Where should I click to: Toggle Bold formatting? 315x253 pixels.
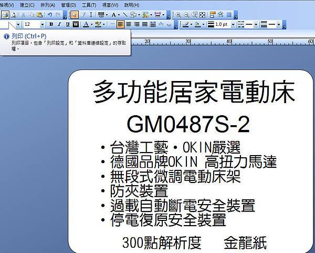51,25
